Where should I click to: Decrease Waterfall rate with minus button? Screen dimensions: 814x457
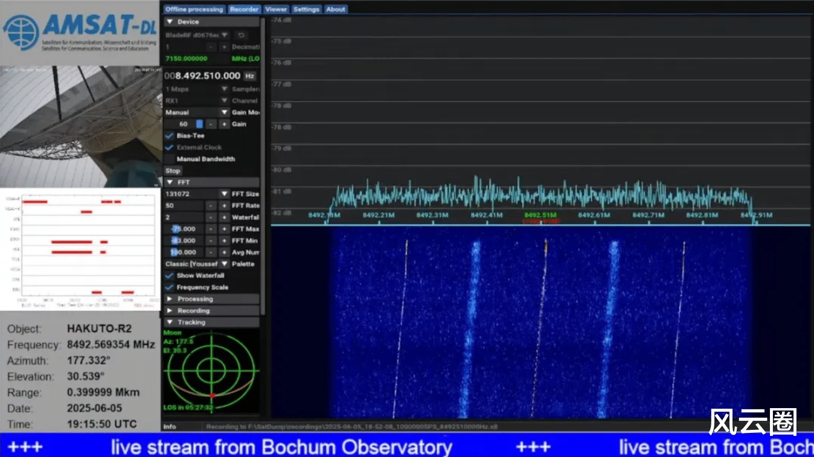[x=210, y=217]
